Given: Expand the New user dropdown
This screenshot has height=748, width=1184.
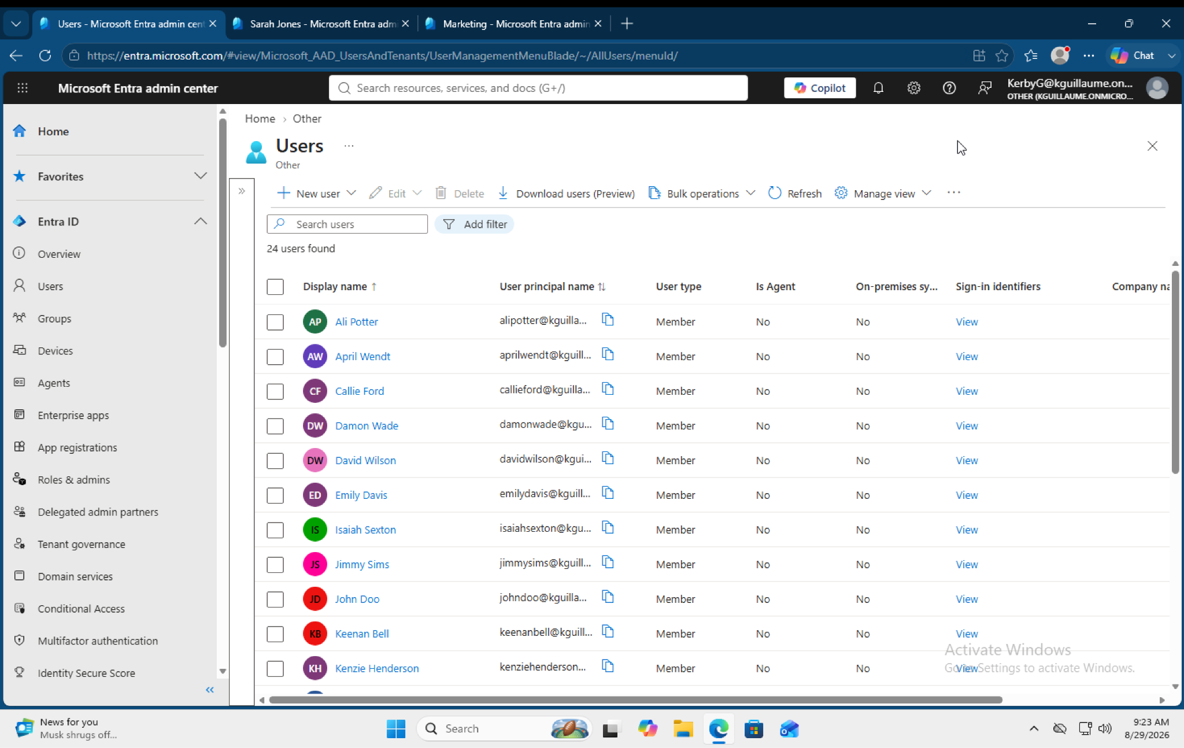Looking at the screenshot, I should (351, 193).
